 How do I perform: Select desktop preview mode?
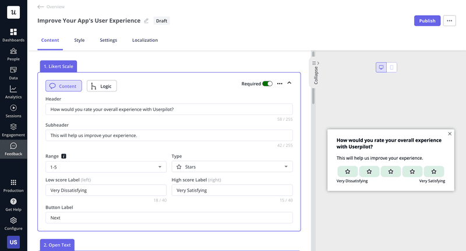(x=381, y=67)
